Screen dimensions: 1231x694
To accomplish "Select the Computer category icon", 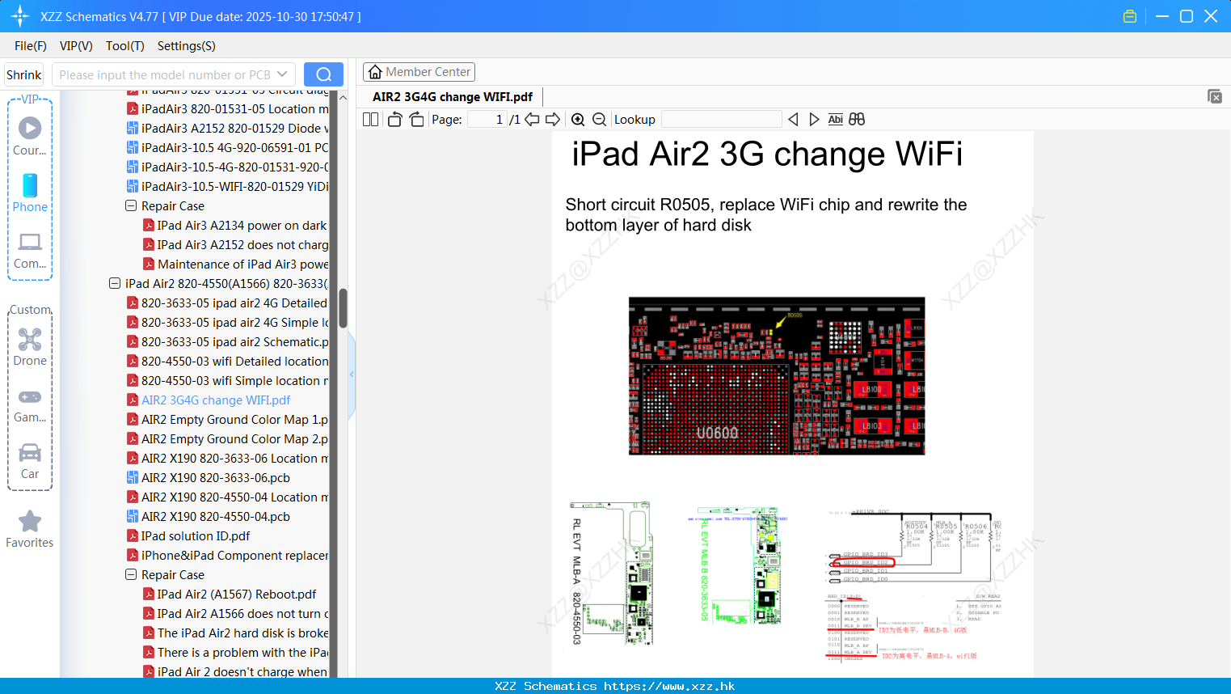I will pyautogui.click(x=30, y=251).
